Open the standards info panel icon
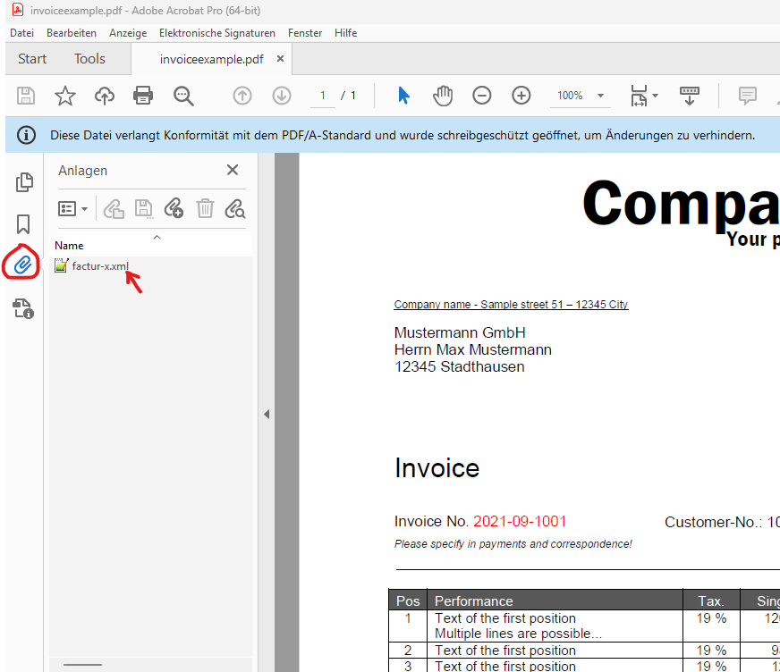The width and height of the screenshot is (780, 672). [x=23, y=308]
